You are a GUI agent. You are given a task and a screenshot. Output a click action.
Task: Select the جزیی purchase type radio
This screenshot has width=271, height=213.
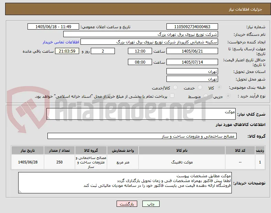click(228, 96)
